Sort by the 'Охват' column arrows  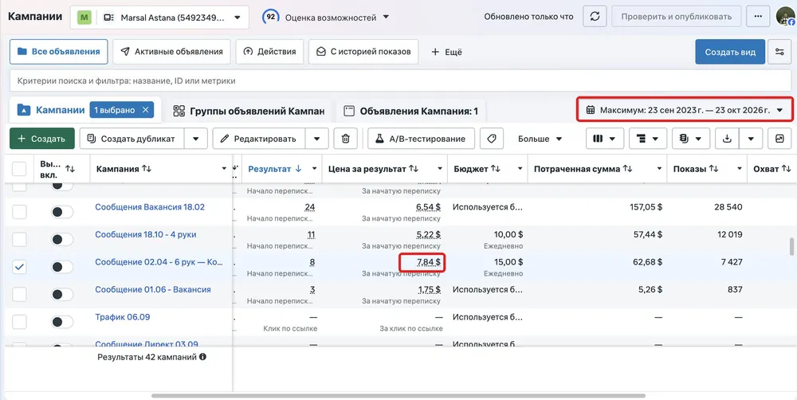(x=787, y=169)
